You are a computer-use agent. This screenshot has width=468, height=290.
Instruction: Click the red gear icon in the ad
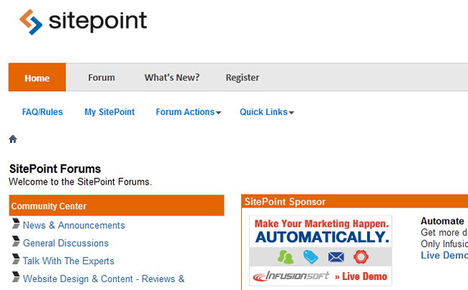pyautogui.click(x=361, y=256)
